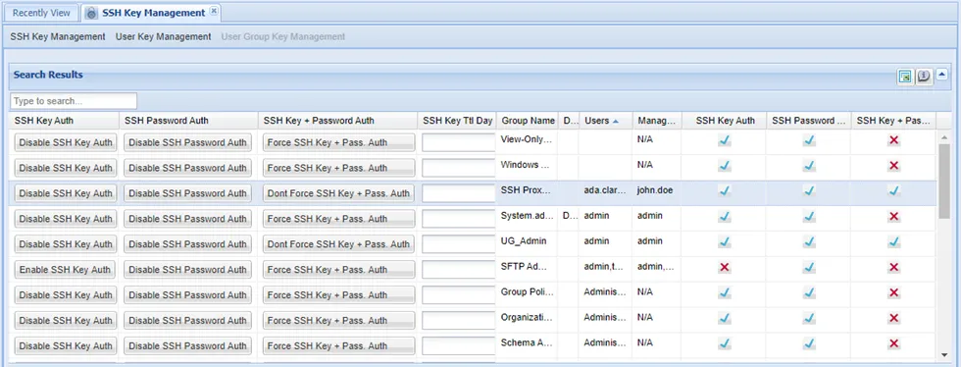
Task: Click Disable SSH Password Auth in Windows row
Action: click(187, 168)
